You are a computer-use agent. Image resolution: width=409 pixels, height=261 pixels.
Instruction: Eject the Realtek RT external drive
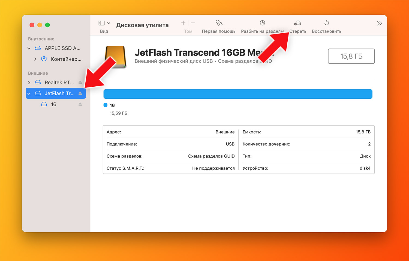pos(80,82)
